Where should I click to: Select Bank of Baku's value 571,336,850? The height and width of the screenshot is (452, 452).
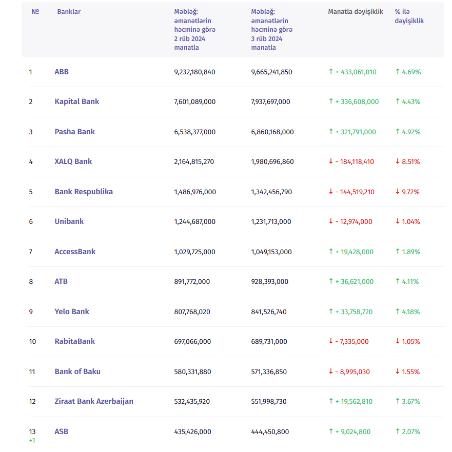click(269, 372)
